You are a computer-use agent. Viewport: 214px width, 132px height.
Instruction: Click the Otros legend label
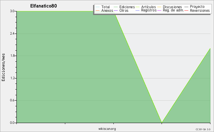[124, 10]
